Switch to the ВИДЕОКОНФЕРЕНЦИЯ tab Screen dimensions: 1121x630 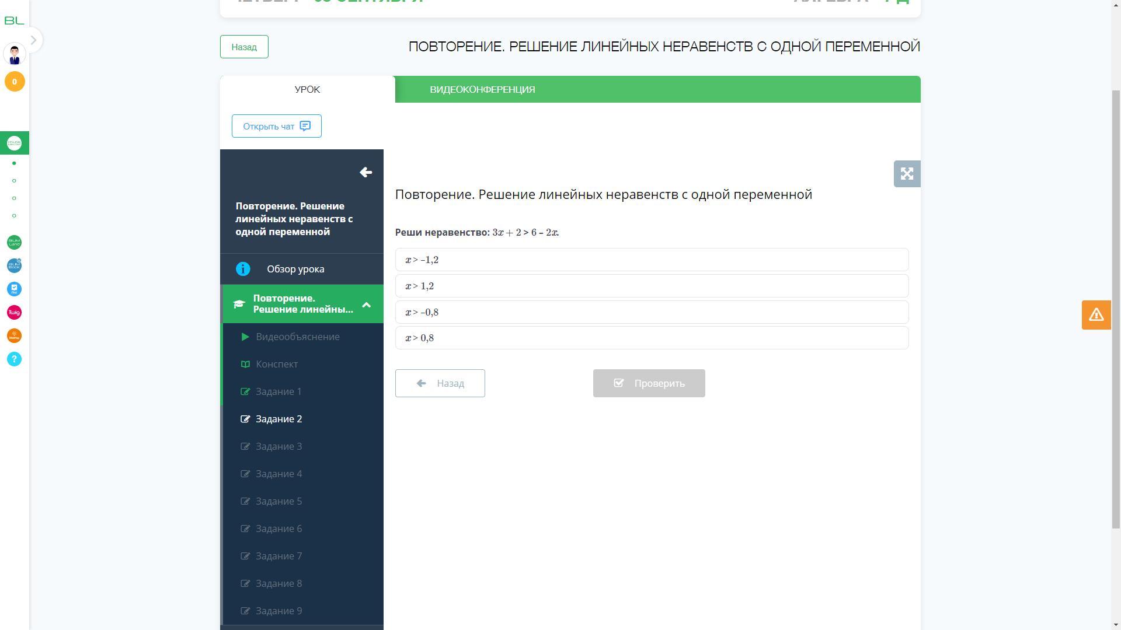[482, 89]
